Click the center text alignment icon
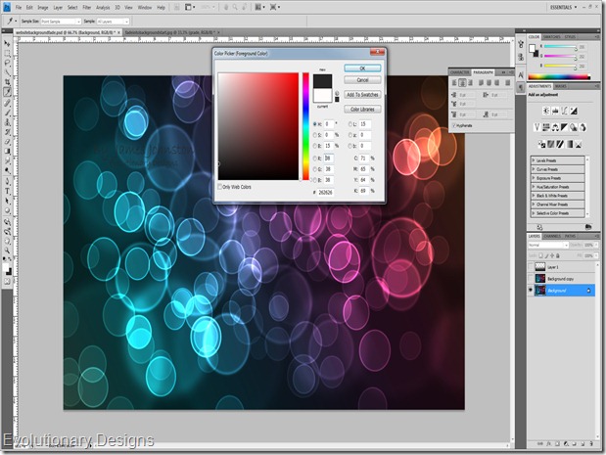Screen dimensions: 606x455 tap(462, 82)
